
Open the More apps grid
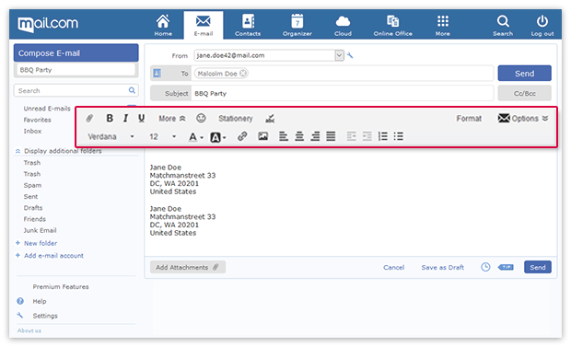pos(442,25)
